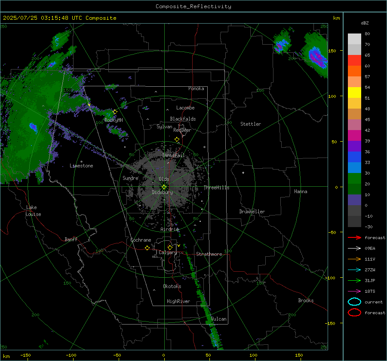Click the Stettler city label
This screenshot has width=387, height=361.
tap(251, 124)
